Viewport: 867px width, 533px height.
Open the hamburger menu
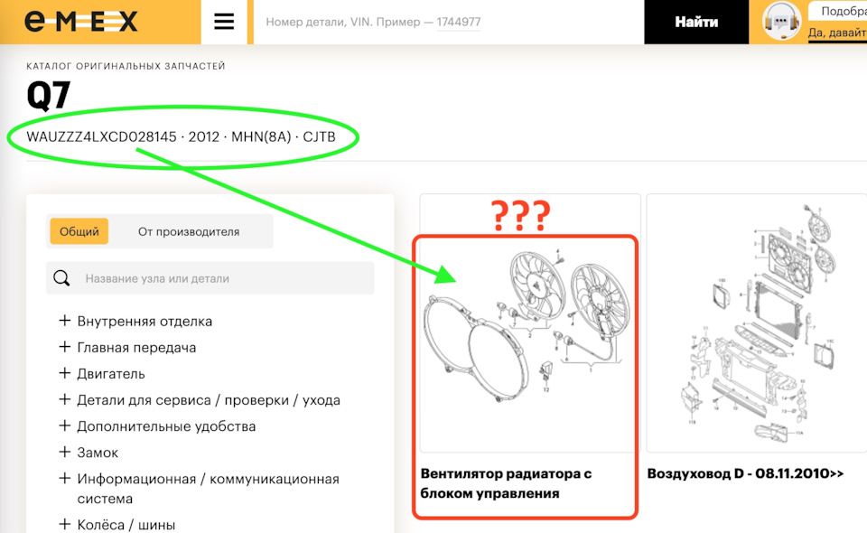[x=224, y=21]
